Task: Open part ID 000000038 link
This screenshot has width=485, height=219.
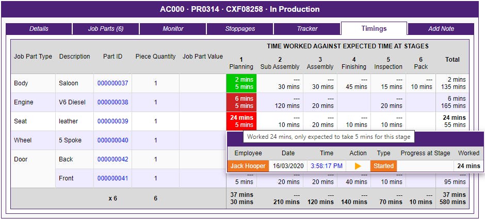Action: point(112,102)
